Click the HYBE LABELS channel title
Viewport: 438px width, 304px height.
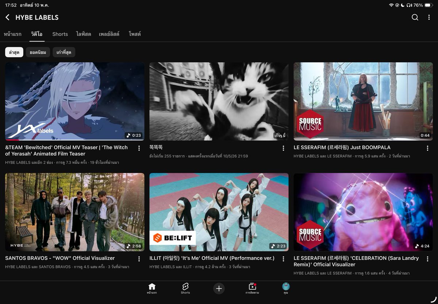click(x=37, y=17)
